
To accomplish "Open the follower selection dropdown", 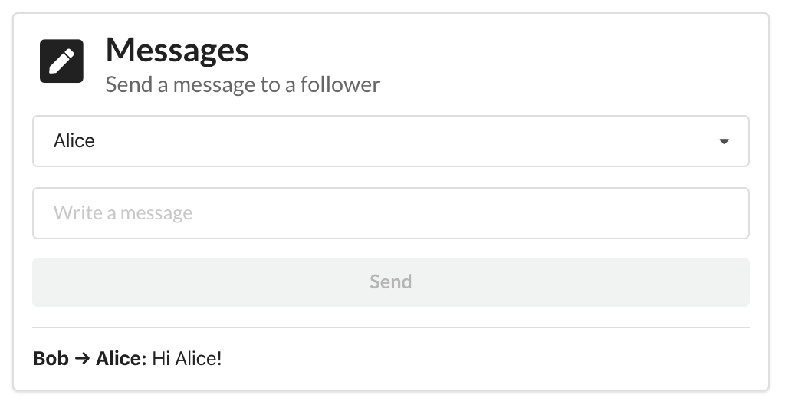I will click(390, 141).
